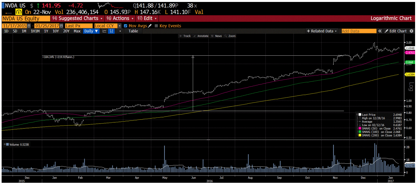Select the 10Y range tab

pyautogui.click(x=56, y=31)
